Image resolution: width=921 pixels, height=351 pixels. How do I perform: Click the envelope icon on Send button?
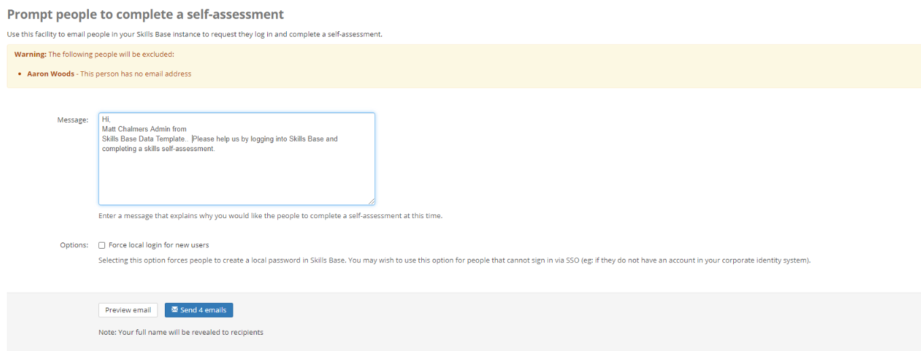pos(174,310)
